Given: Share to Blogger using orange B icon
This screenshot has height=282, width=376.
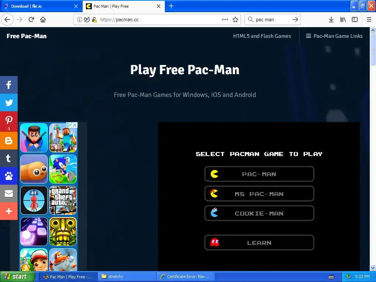Looking at the screenshot, I should tap(9, 141).
